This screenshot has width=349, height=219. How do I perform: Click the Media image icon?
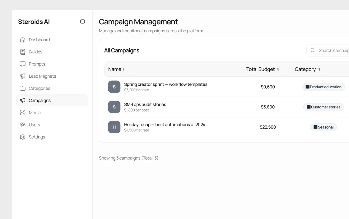(x=22, y=112)
